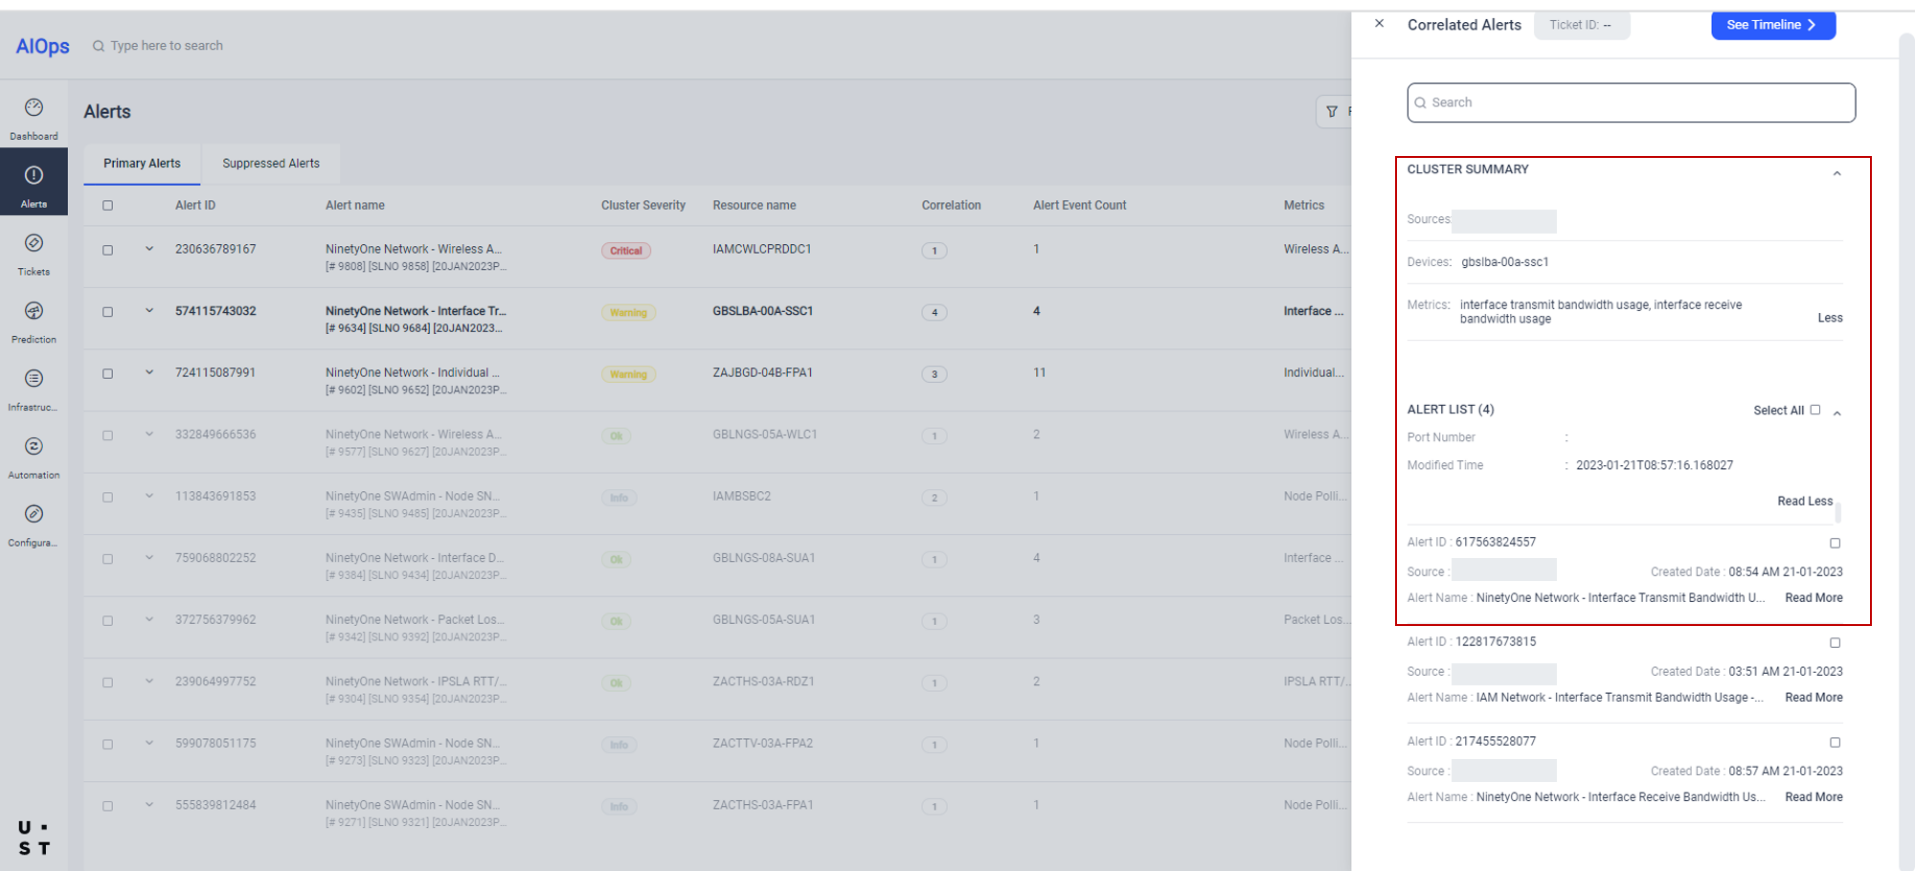Open the Dashboard sidebar icon
The height and width of the screenshot is (871, 1915).
click(34, 108)
